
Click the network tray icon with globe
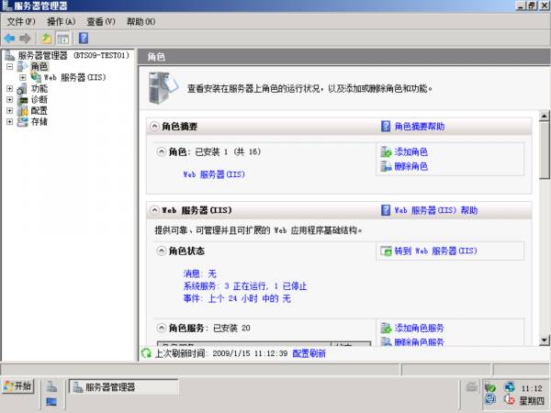pyautogui.click(x=509, y=387)
